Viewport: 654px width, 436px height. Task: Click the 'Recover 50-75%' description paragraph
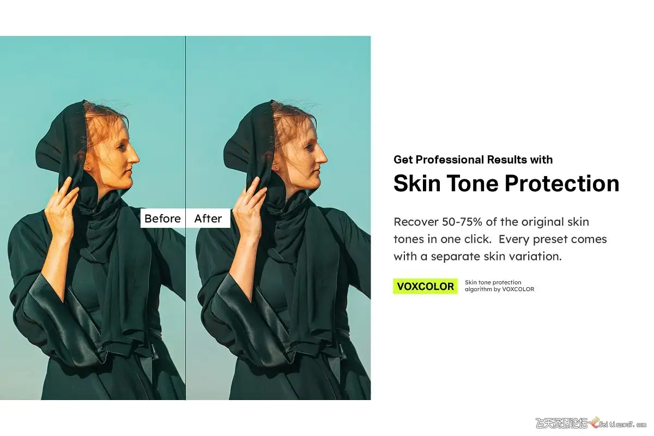(500, 239)
